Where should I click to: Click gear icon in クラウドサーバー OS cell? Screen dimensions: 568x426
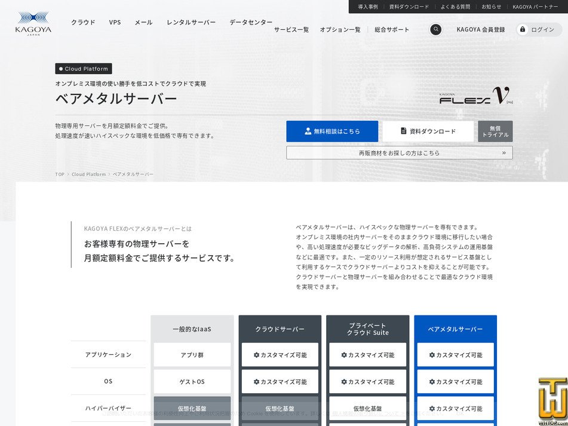[x=256, y=382]
